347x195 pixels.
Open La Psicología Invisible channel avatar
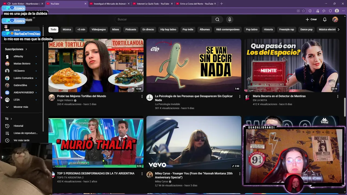[x=150, y=97]
